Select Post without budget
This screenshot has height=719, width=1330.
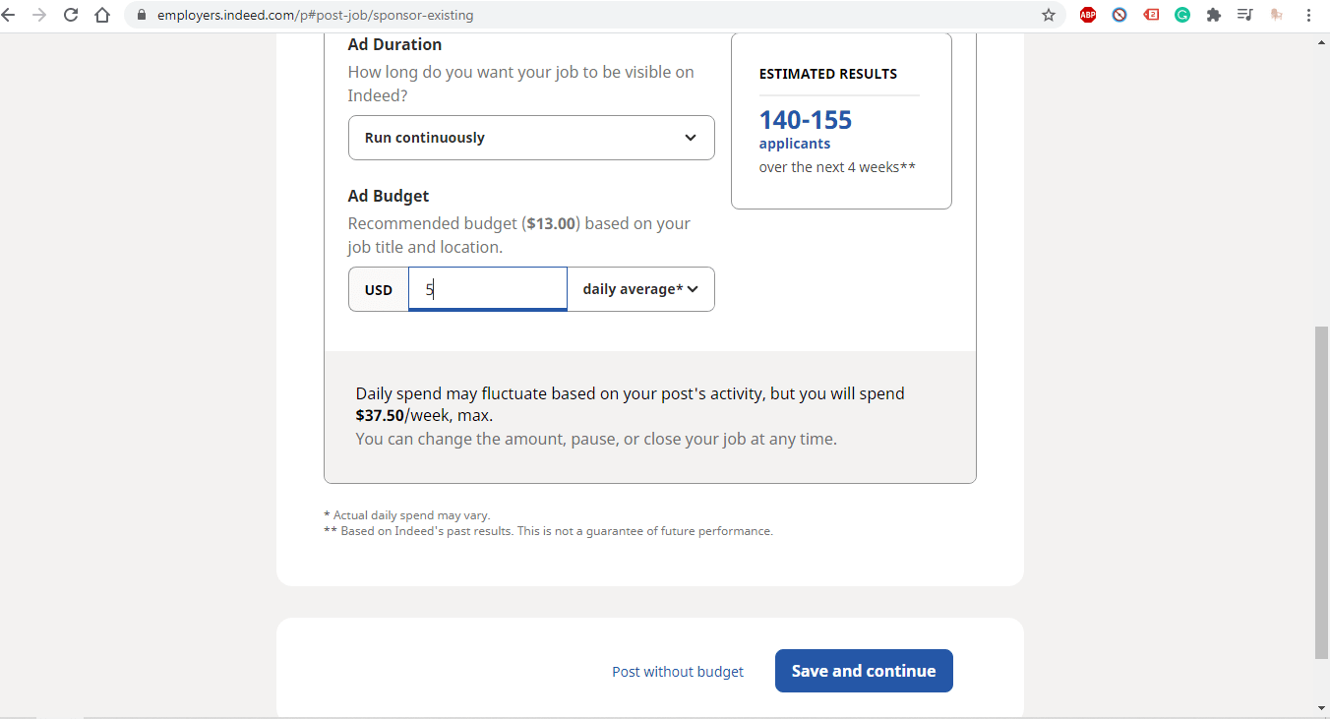click(677, 671)
